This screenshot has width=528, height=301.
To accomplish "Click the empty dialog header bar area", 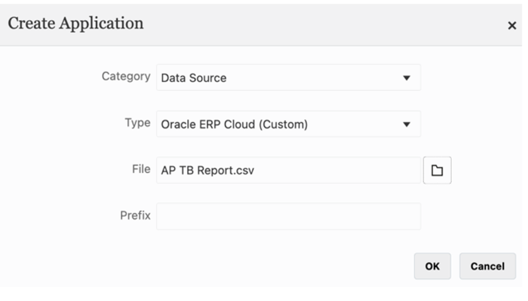I will coord(315,25).
